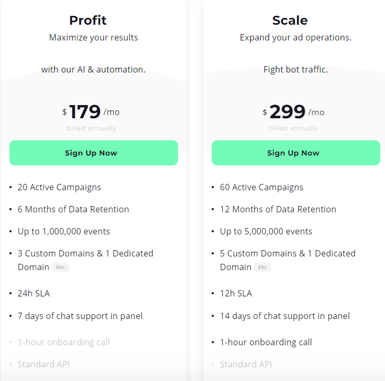The image size is (385, 381).
Task: Select the Scale plan heading
Action: [x=290, y=20]
